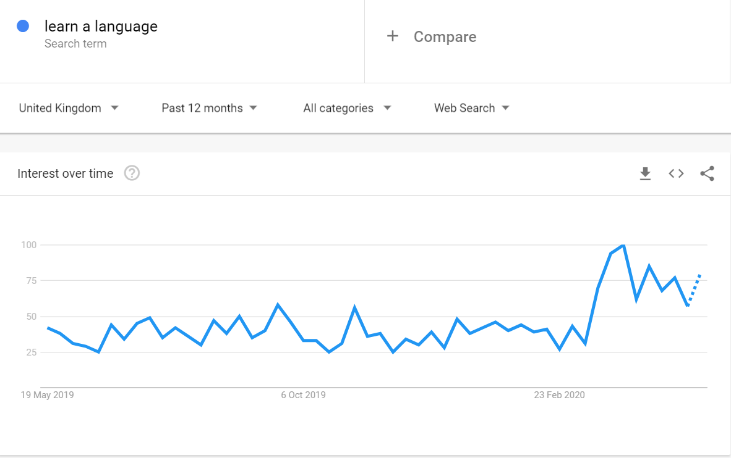The height and width of the screenshot is (458, 731).
Task: Edit the "learn a language" search term
Action: pos(101,27)
